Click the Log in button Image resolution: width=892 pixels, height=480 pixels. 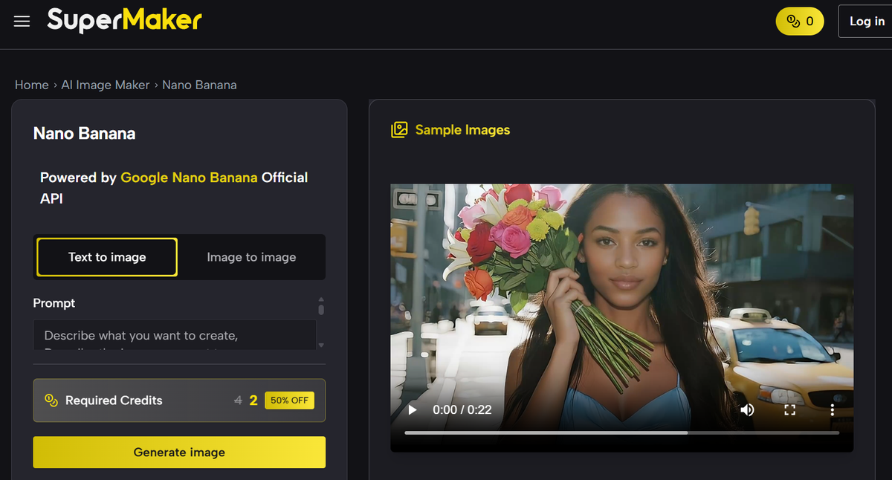(x=867, y=22)
